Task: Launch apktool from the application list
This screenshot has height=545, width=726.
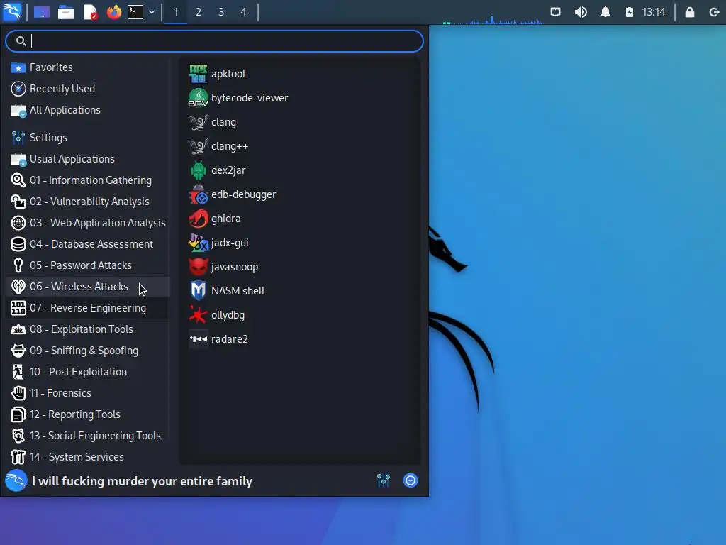Action: click(300, 74)
